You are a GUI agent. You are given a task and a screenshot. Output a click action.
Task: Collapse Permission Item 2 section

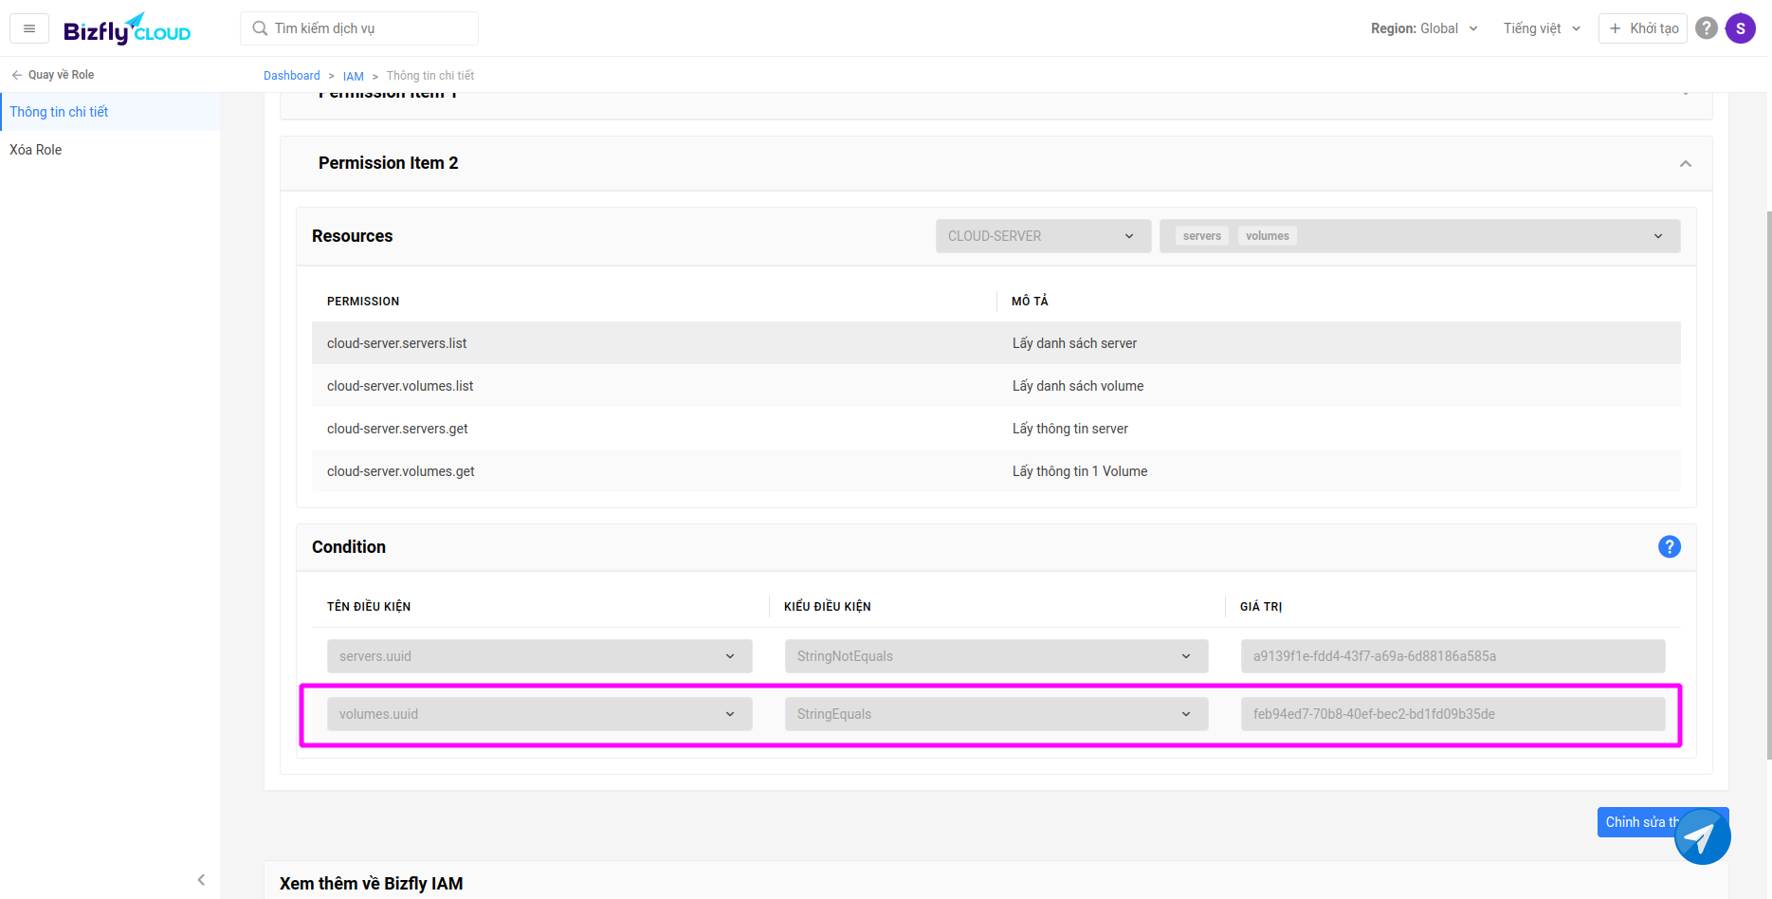pyautogui.click(x=1685, y=164)
